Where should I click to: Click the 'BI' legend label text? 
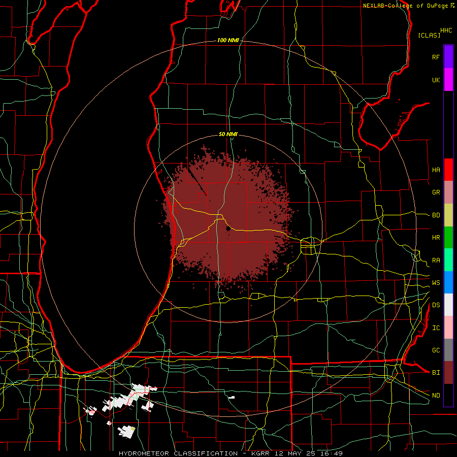[436, 373]
